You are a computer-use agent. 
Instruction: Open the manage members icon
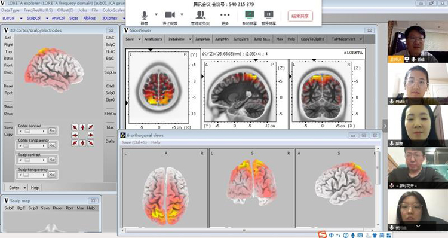tap(201, 15)
